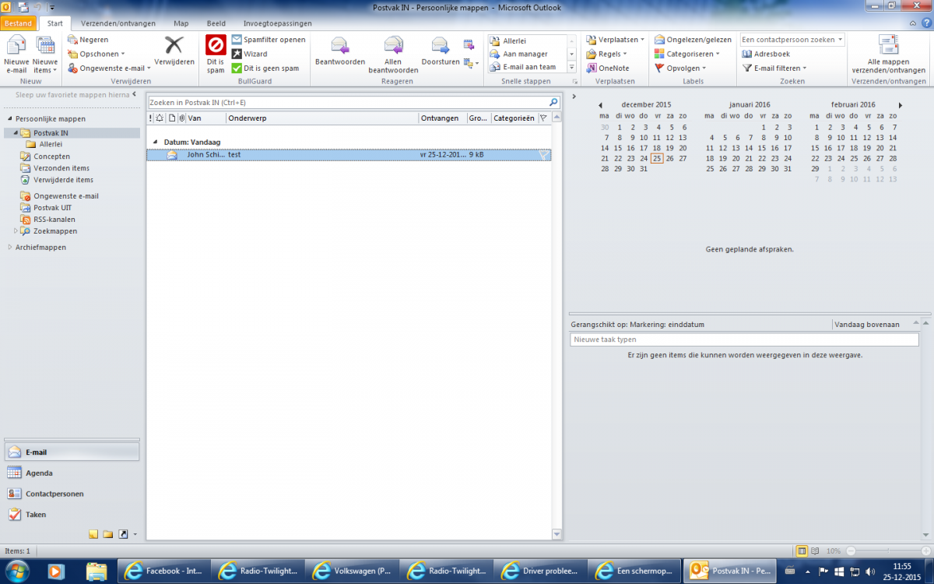Delete message with the Verwijderen X button
Viewport: 934px width, 584px height.
tap(174, 51)
